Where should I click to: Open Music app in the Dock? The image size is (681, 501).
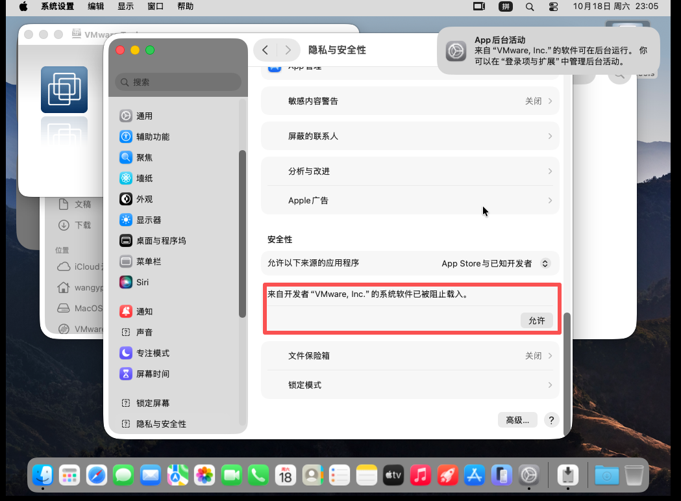tap(421, 475)
